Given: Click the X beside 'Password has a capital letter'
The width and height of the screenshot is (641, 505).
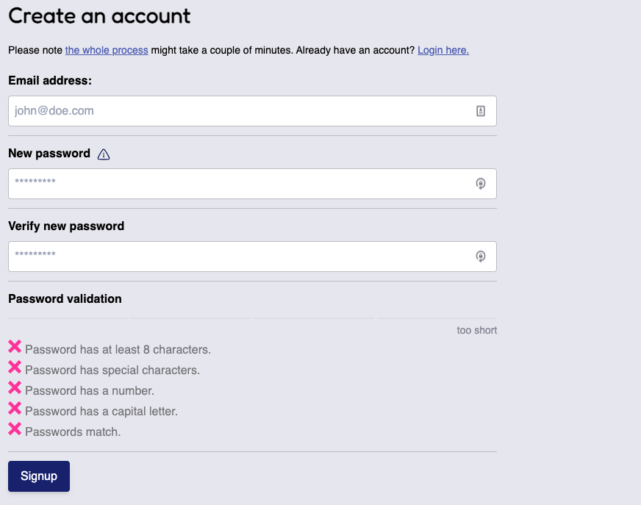Looking at the screenshot, I should (15, 408).
